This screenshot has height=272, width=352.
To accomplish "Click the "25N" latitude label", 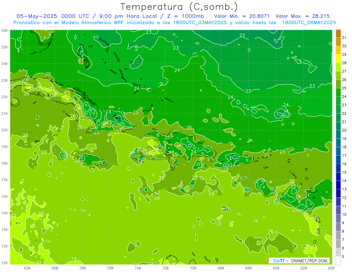I will pos(4,47).
